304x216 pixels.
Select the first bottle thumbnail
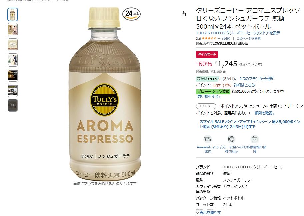click(x=13, y=15)
